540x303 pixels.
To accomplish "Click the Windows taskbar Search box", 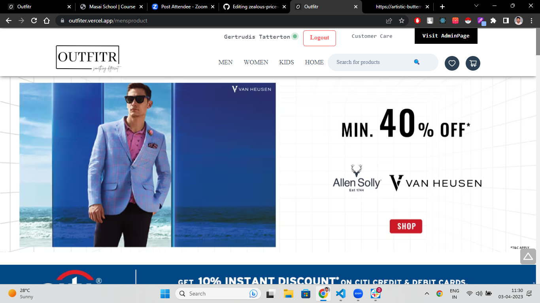I will pos(218,294).
